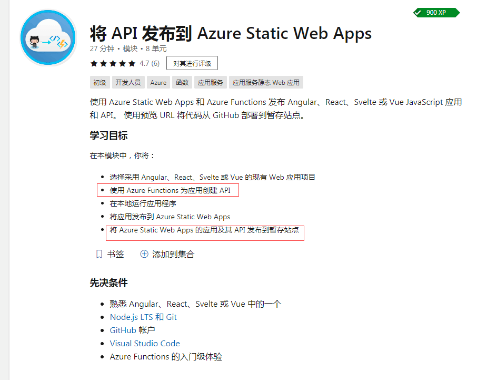The width and height of the screenshot is (477, 380).
Task: Click the module description paragraph starting 使用 Azure Static Web Apps
Action: (276, 109)
